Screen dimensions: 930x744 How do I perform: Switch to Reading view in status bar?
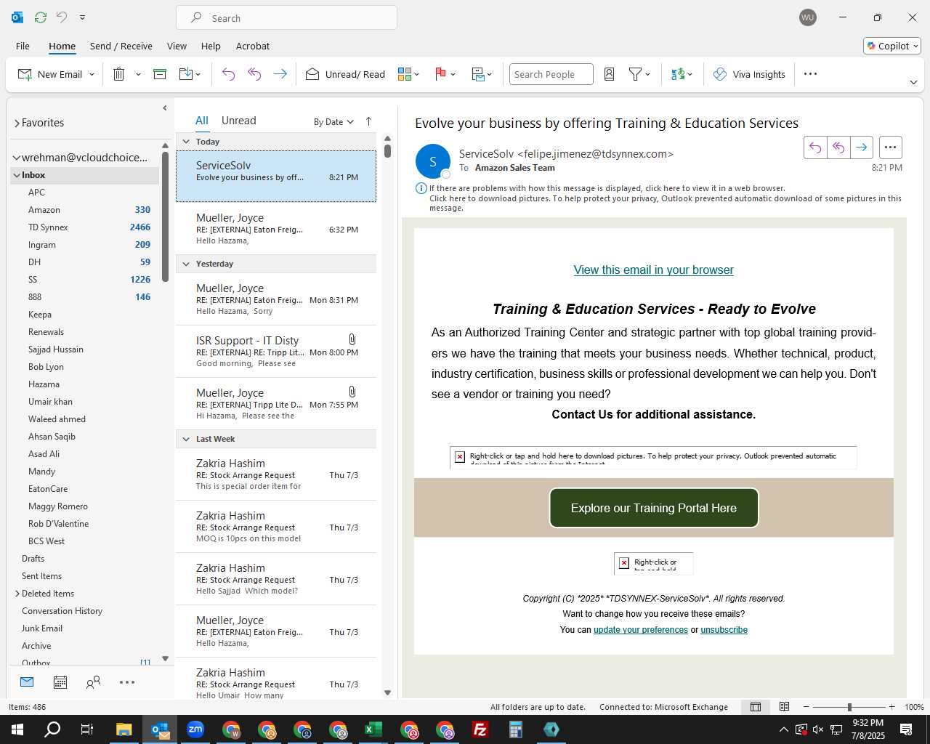tap(785, 707)
